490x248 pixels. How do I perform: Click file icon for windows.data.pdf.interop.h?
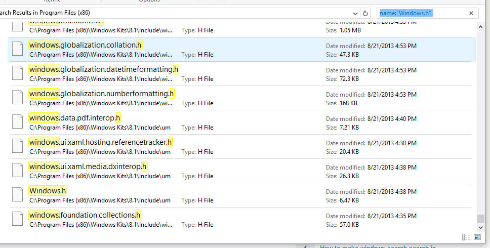tap(18, 122)
